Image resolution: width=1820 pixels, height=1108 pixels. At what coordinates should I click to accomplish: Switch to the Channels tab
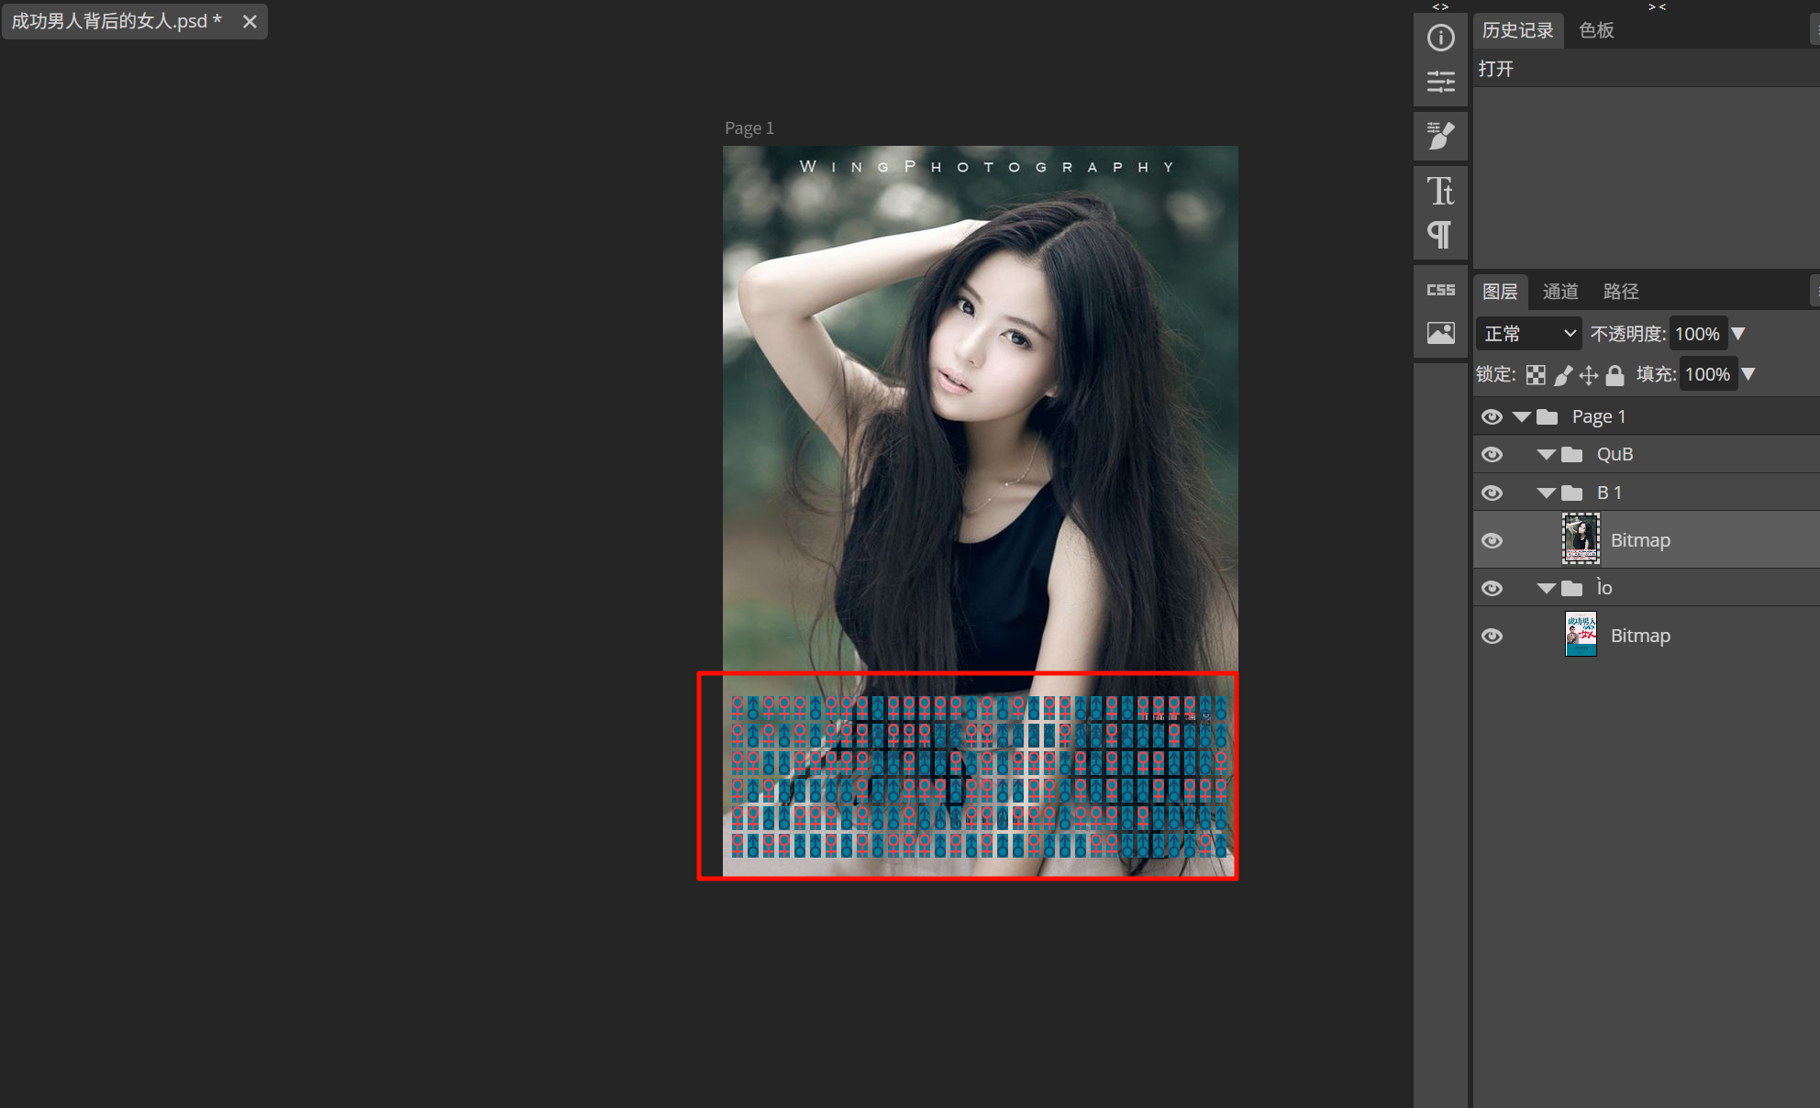1559,292
